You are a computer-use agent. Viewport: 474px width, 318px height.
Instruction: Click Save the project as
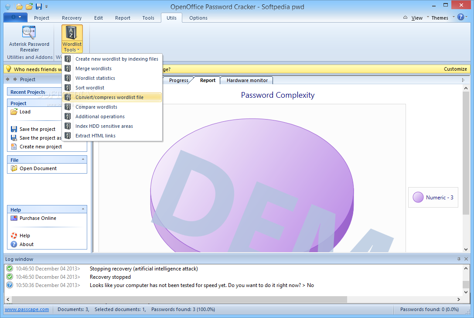(36, 138)
